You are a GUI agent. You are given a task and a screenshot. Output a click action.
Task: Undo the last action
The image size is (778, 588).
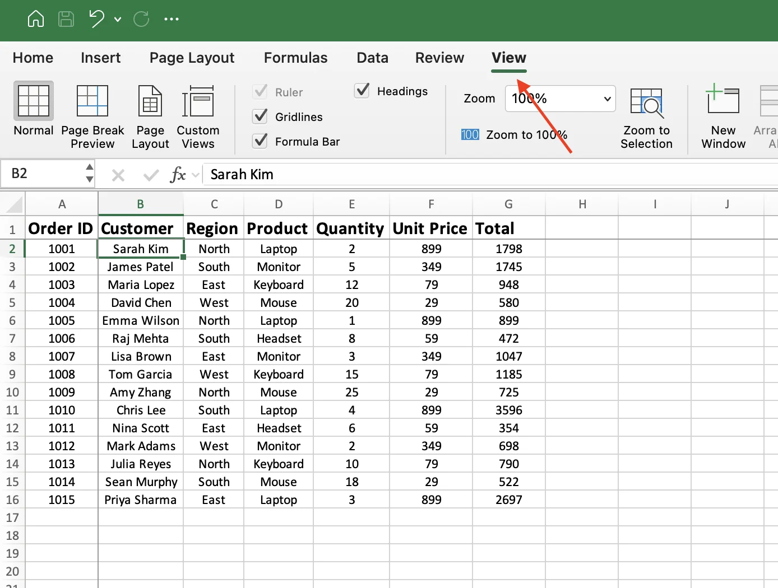click(95, 18)
